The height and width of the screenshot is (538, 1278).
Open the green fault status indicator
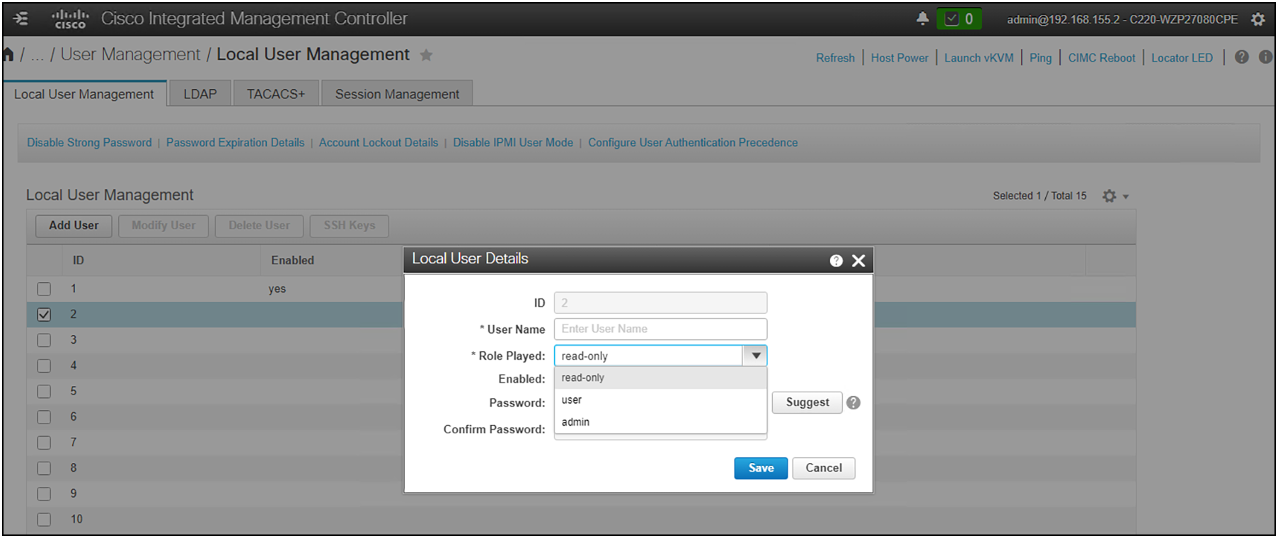[959, 19]
